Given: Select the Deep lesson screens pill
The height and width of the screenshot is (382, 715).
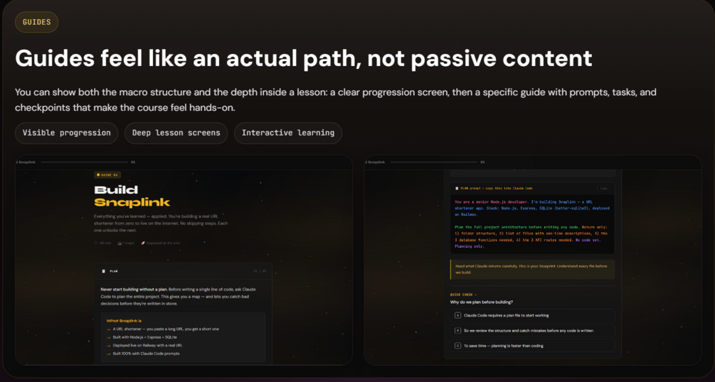Looking at the screenshot, I should click(176, 133).
